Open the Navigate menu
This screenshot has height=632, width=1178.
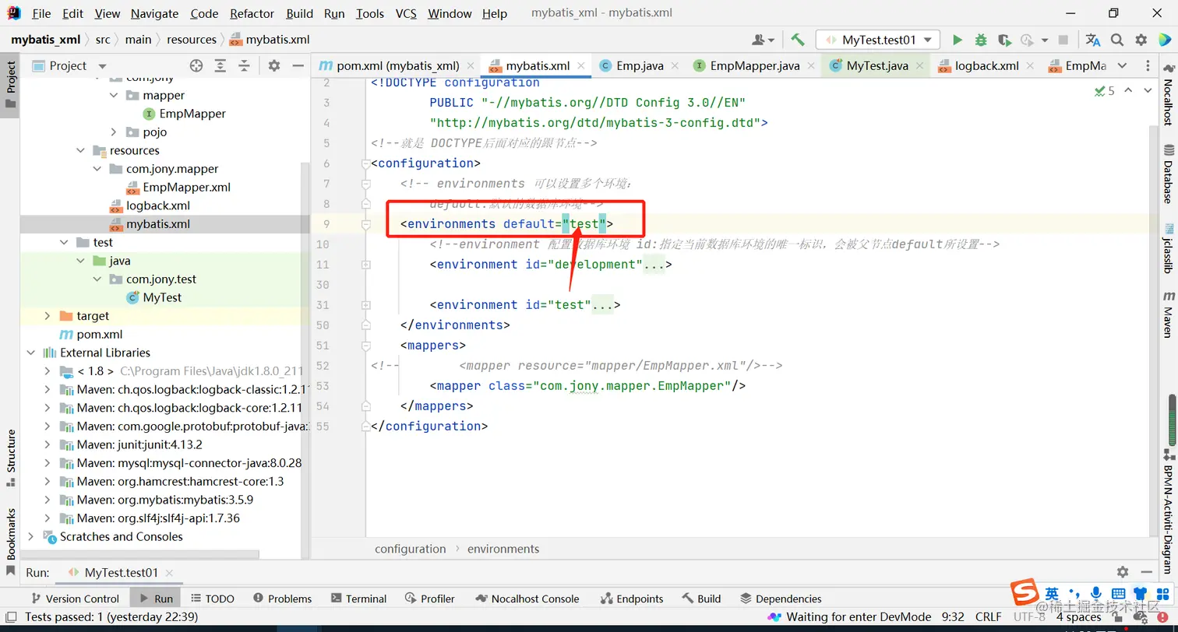pos(154,13)
